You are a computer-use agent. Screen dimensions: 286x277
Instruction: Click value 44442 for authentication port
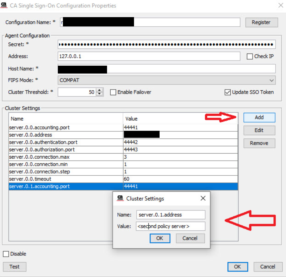[131, 142]
